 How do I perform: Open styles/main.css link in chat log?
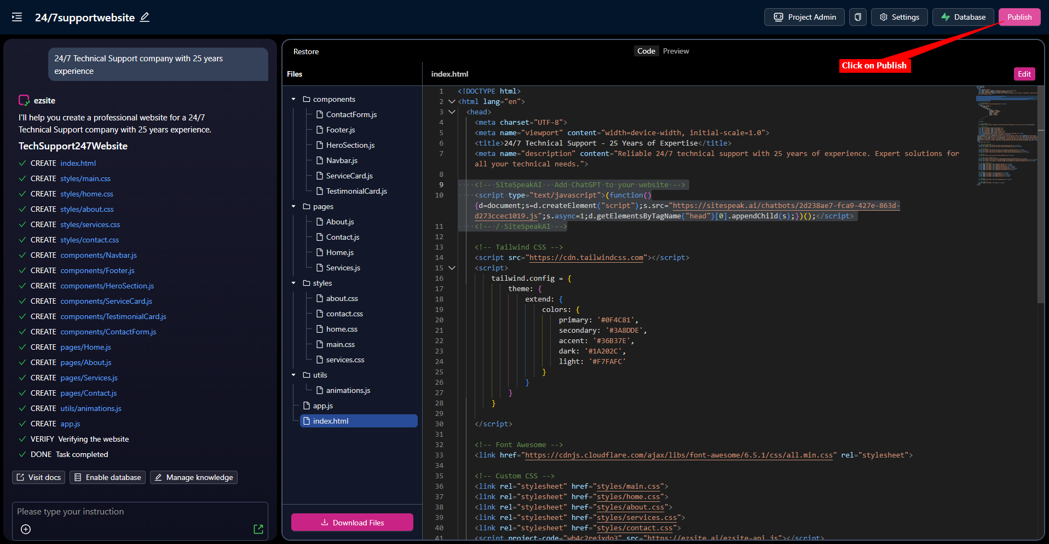click(x=85, y=178)
